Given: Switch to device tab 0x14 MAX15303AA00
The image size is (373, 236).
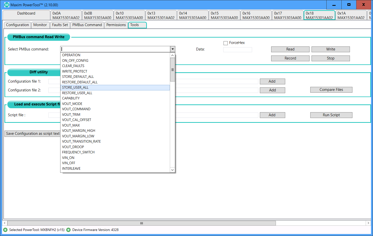Looking at the screenshot, I should [x=193, y=15].
